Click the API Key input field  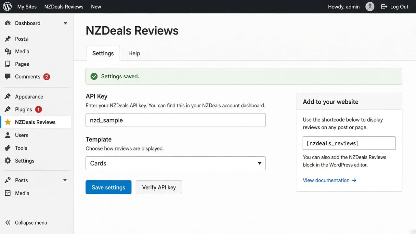175,120
